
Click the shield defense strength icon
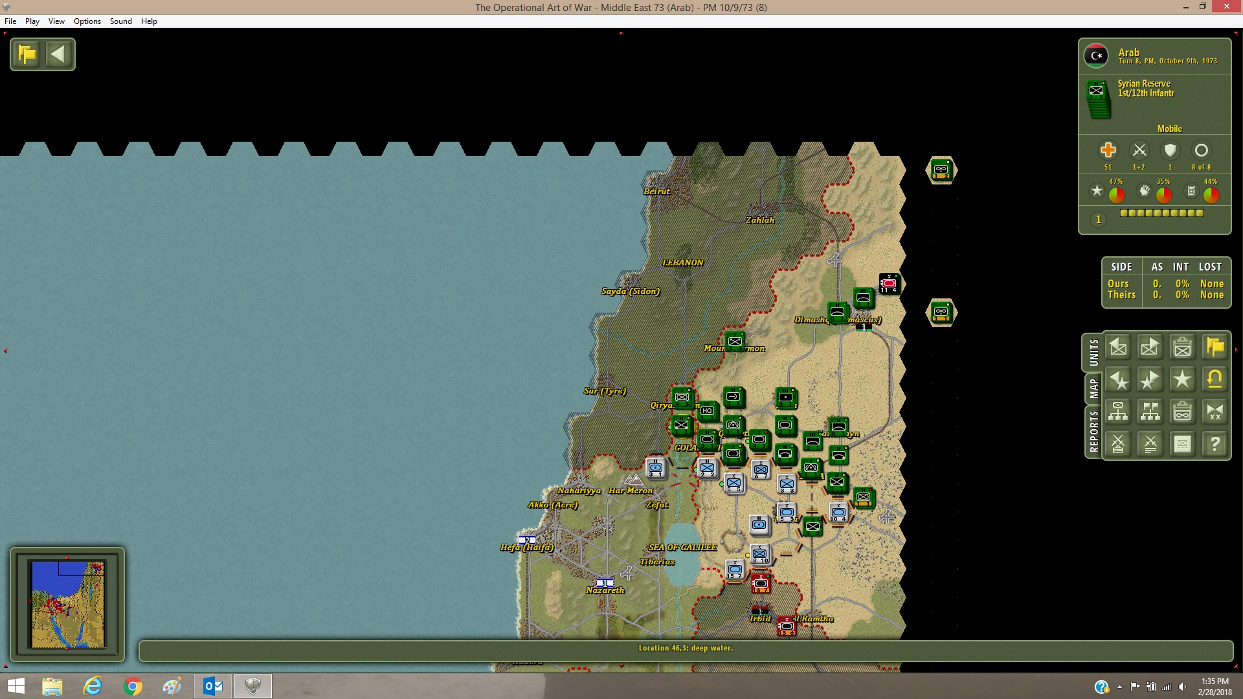tap(1170, 150)
